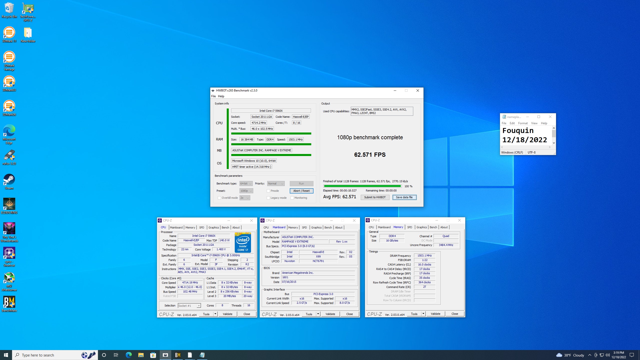
Task: Open Cortana circle in taskbar
Action: click(x=104, y=355)
